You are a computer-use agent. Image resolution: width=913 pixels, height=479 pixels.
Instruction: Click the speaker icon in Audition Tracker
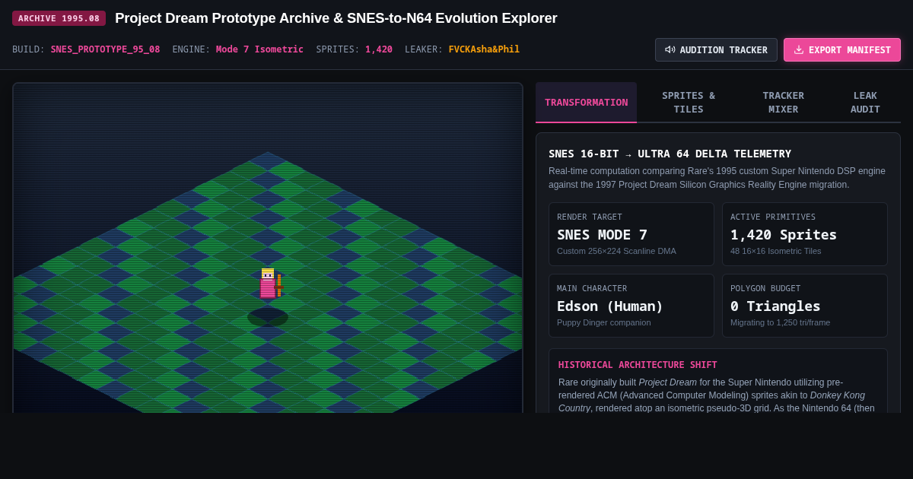tap(670, 50)
